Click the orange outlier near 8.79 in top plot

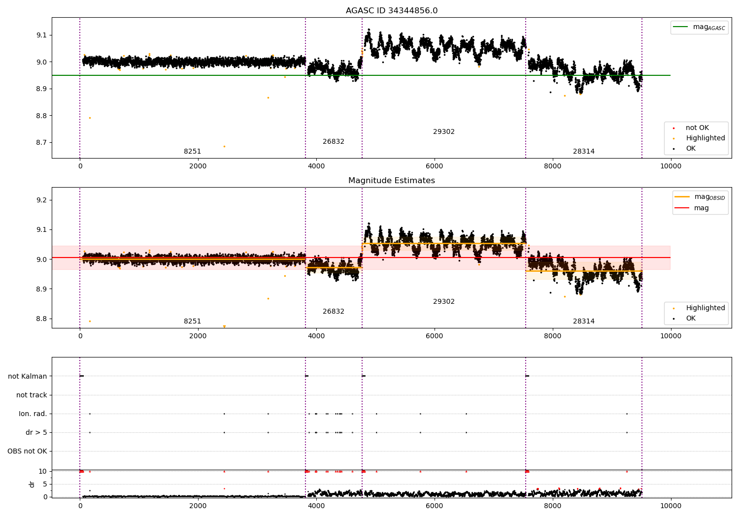(x=90, y=118)
